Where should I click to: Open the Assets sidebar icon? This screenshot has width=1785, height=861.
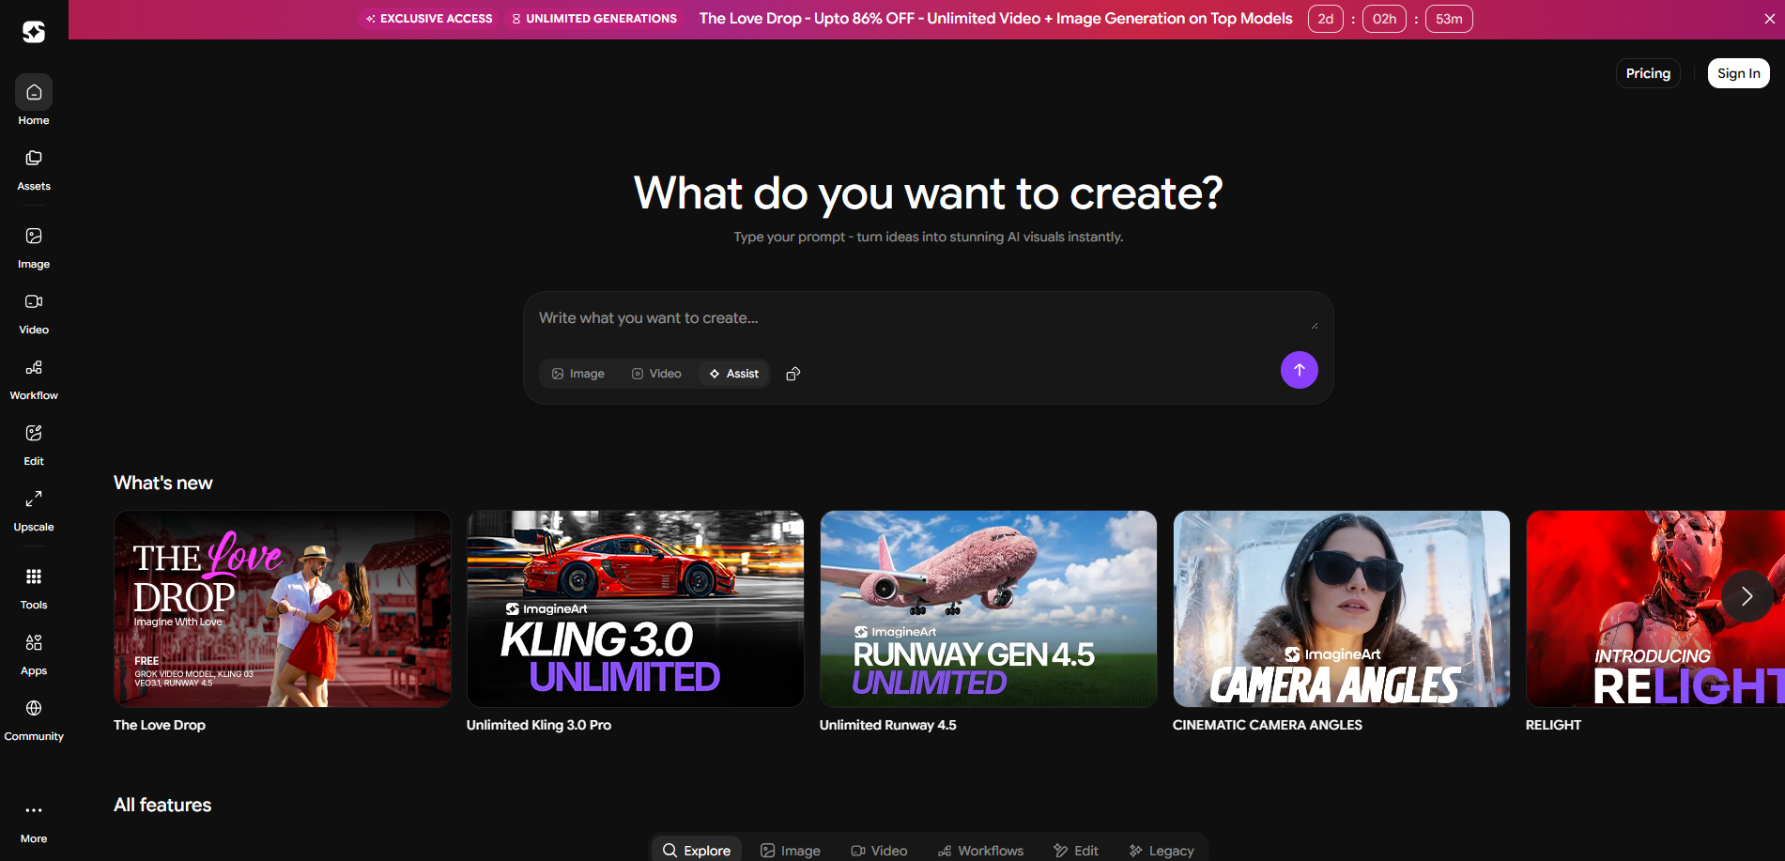(x=34, y=159)
